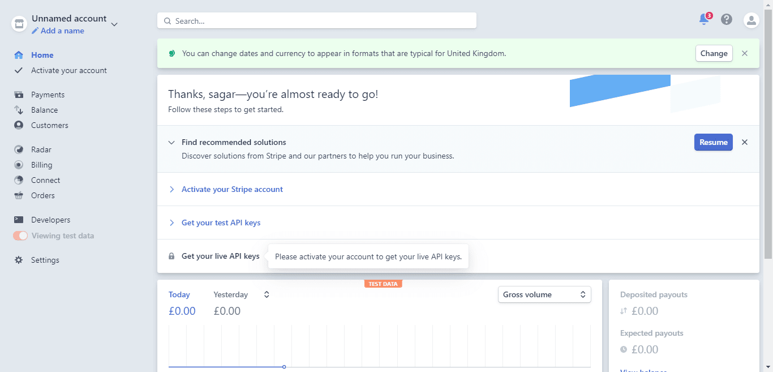
Task: Click the Today £0.00 amount
Action: point(182,311)
